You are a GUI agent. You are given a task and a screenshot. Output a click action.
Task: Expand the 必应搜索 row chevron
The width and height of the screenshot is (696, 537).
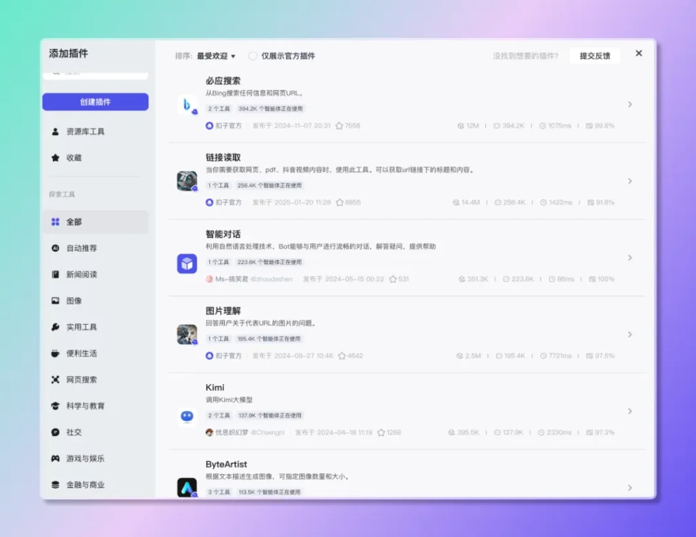(x=630, y=105)
